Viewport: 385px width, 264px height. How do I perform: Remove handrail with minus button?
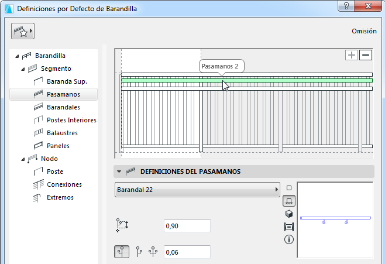pos(366,55)
